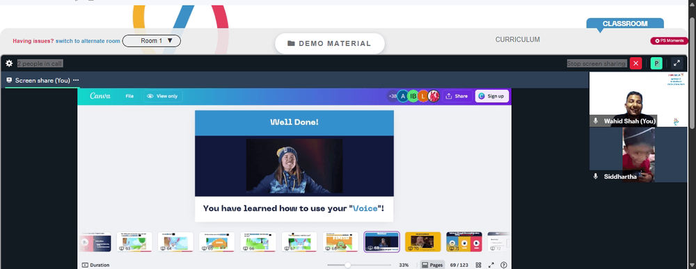This screenshot has height=269, width=696.
Task: Select page 64 thumbnail
Action: point(175,242)
